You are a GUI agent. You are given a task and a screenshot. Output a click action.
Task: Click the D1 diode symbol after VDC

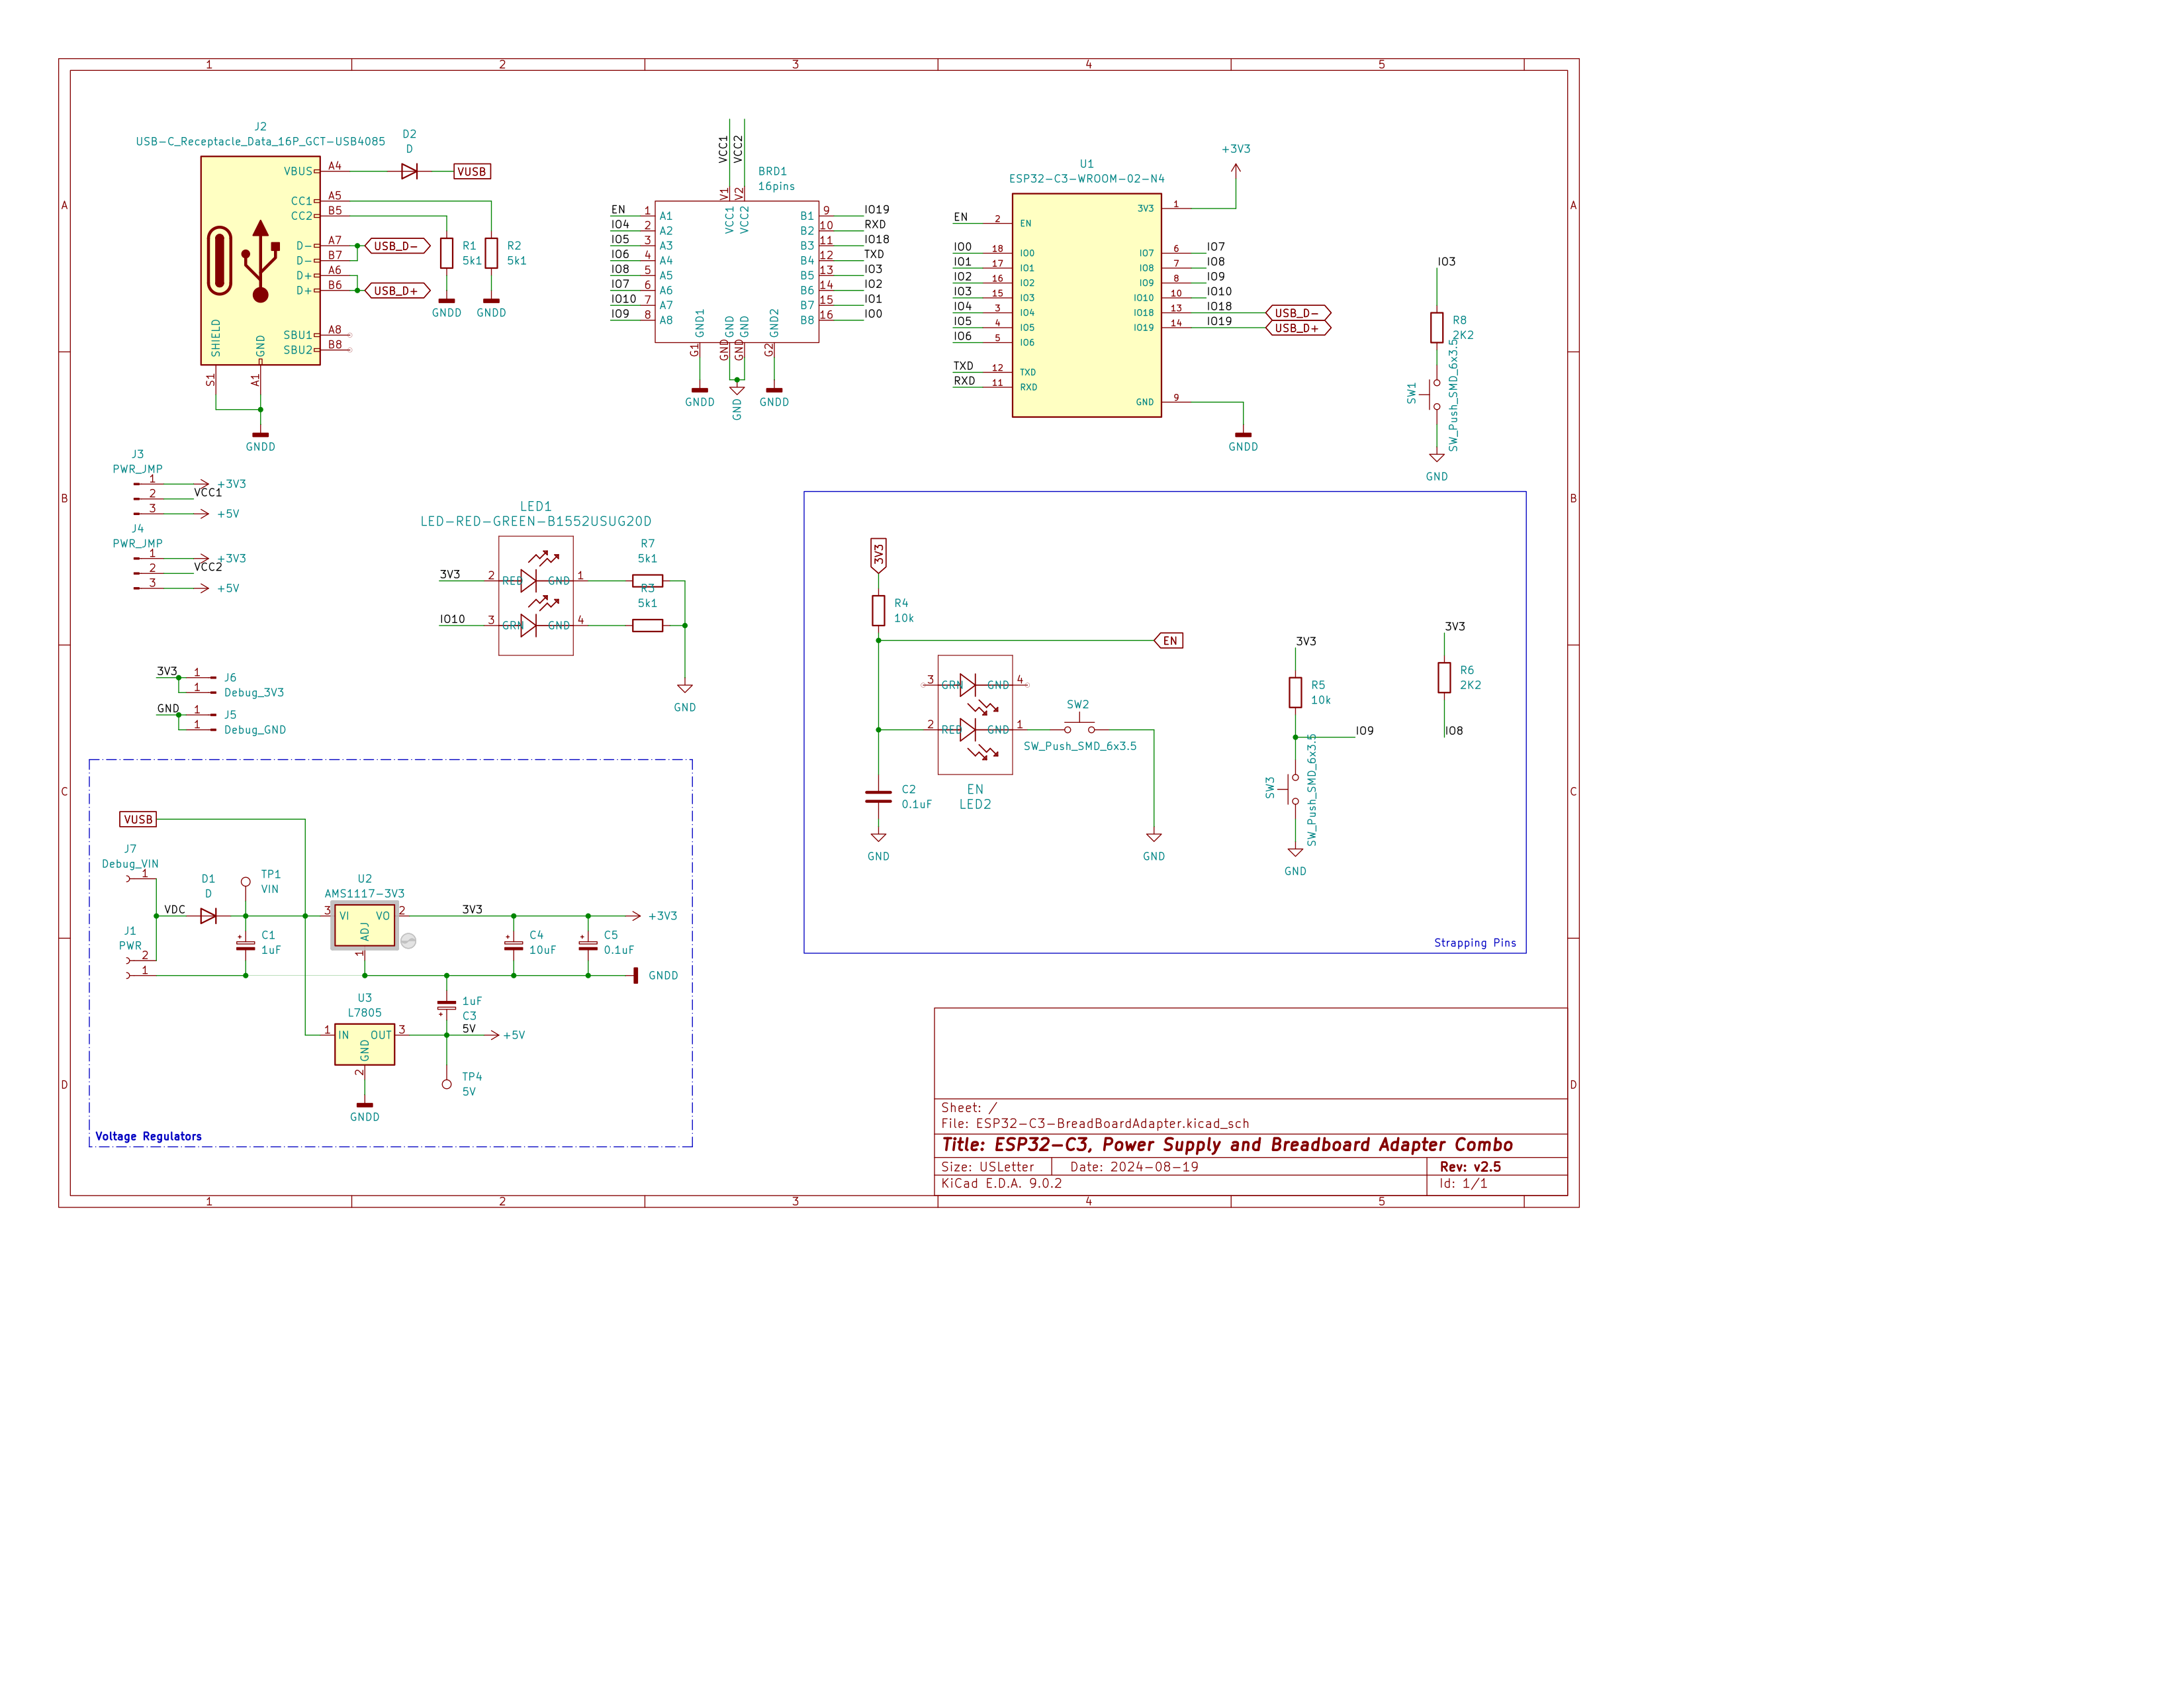[208, 916]
